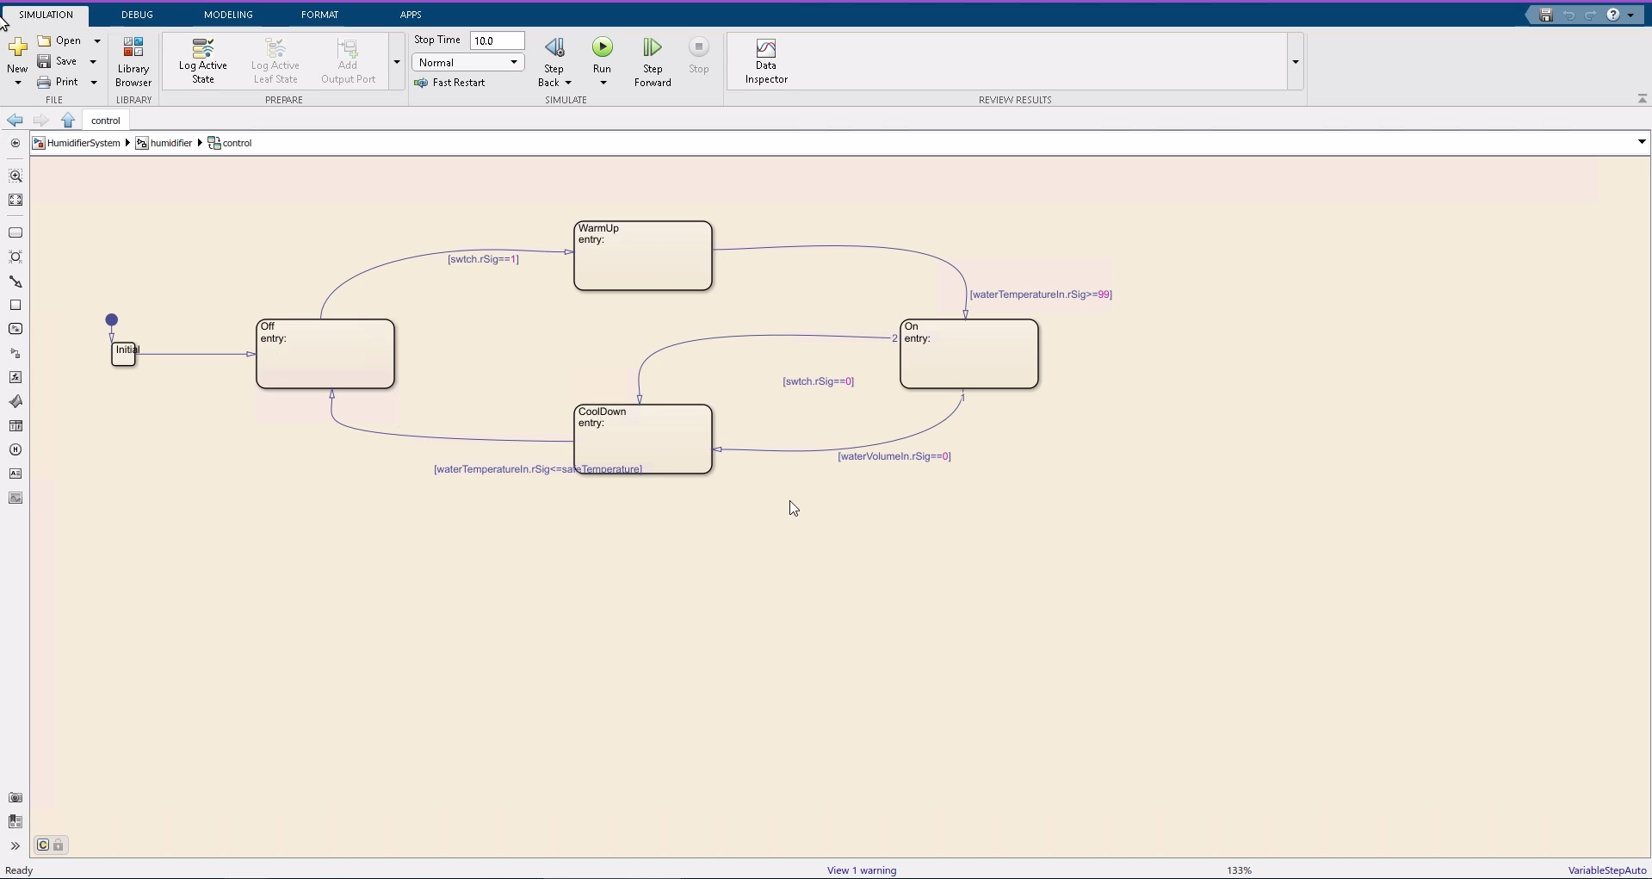This screenshot has height=879, width=1652.
Task: Select the State tool in the palette
Action: pyautogui.click(x=15, y=233)
